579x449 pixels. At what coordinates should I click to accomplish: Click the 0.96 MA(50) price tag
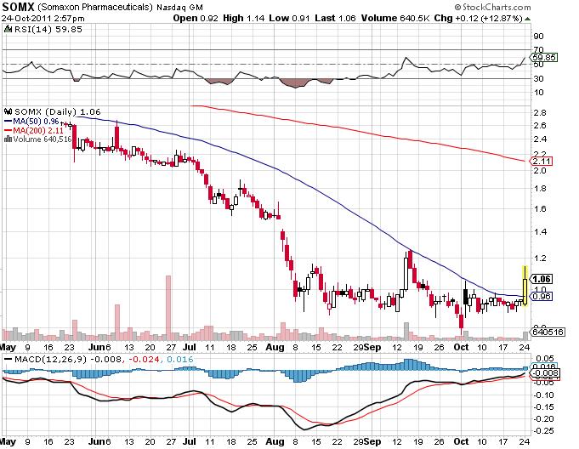point(542,296)
